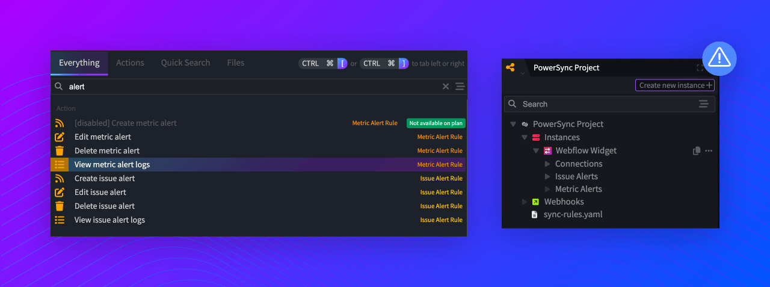
Task: Click the trash icon for Delete issue alert
Action: click(x=60, y=206)
